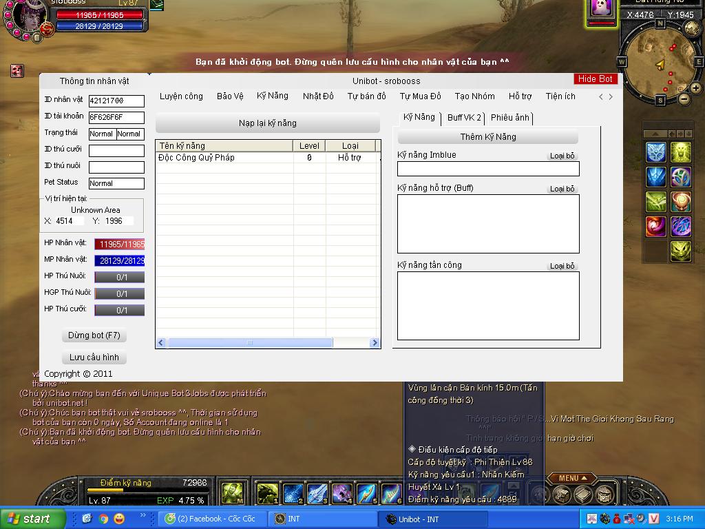Select the Độc Công Quỷ Pháp skill row
This screenshot has height=529, width=705.
click(x=268, y=158)
